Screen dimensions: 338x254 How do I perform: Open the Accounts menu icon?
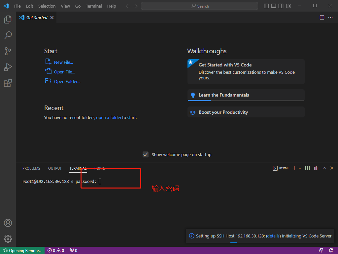(x=8, y=223)
